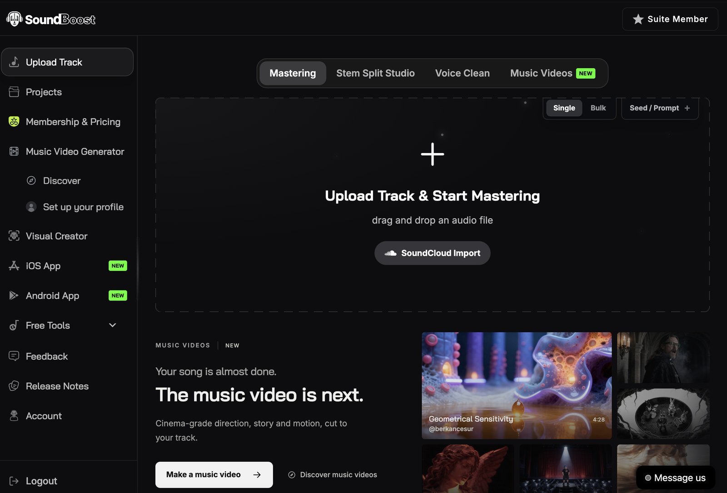The height and width of the screenshot is (493, 727).
Task: Switch to Bulk upload mode
Action: (598, 108)
